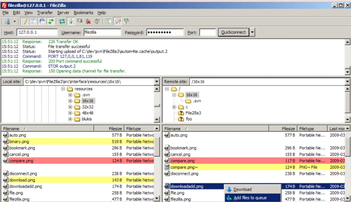351x202 pixels.
Task: Expand the 48x48 folder node
Action: pyautogui.click(x=70, y=113)
